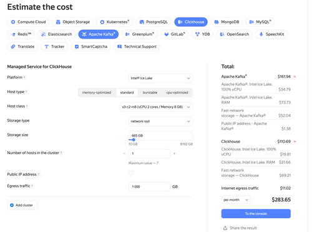This screenshot has height=232, width=312.
Task: Click the OpenSearch chip icon
Action: [x=222, y=34]
